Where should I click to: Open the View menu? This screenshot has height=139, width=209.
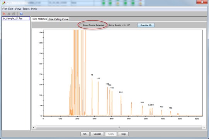coord(18,9)
